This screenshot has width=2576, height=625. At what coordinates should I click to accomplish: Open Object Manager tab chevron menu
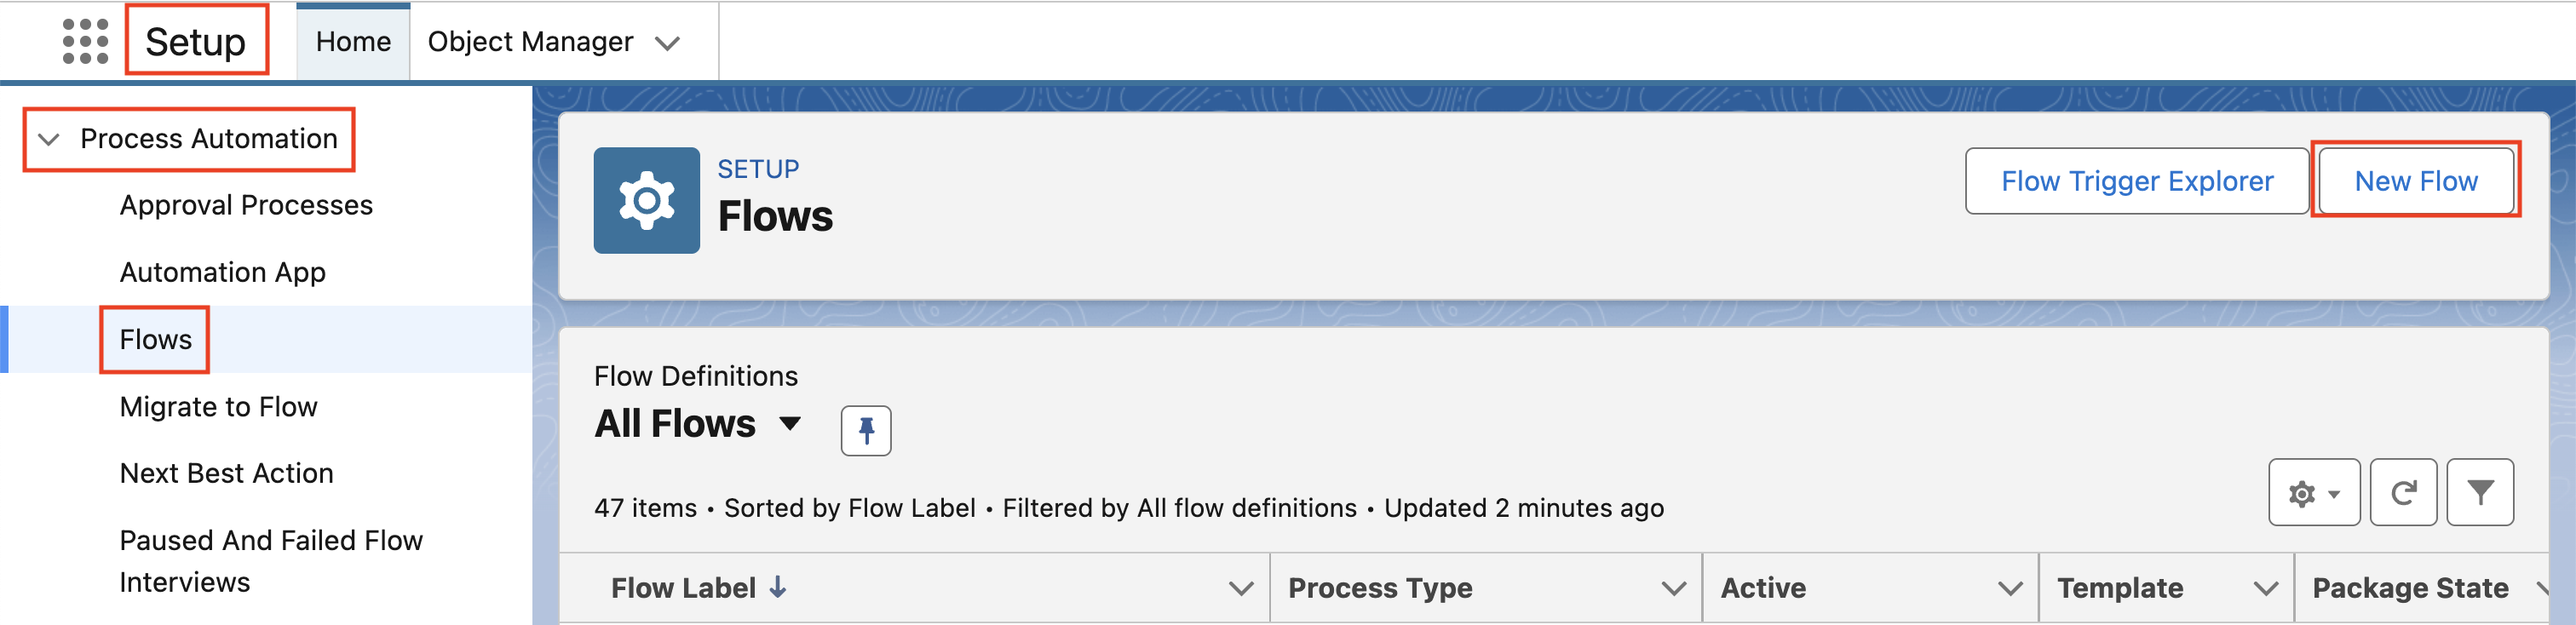coord(668,43)
